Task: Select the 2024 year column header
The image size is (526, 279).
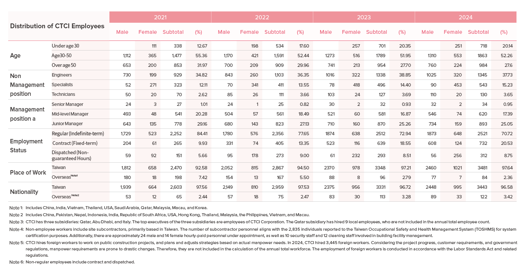Action: pyautogui.click(x=466, y=17)
